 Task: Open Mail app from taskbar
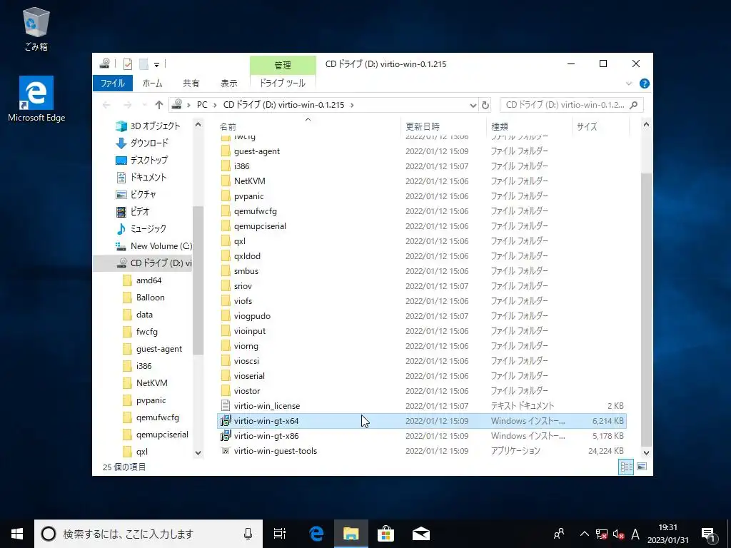tap(421, 534)
